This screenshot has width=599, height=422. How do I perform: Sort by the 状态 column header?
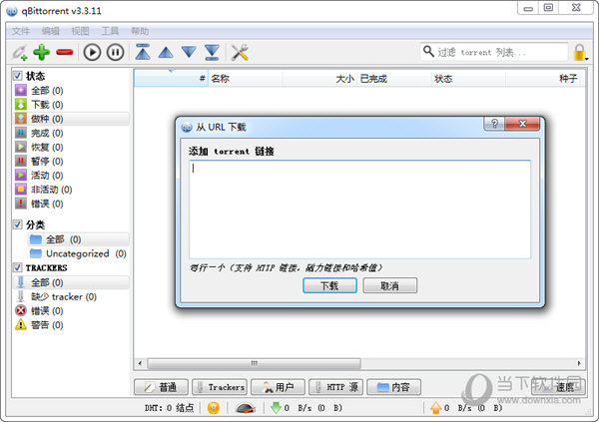[468, 79]
